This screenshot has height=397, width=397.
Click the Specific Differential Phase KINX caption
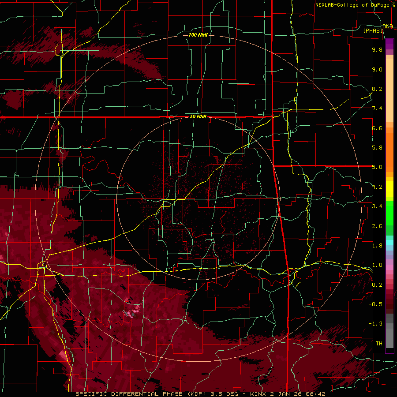[x=200, y=394]
